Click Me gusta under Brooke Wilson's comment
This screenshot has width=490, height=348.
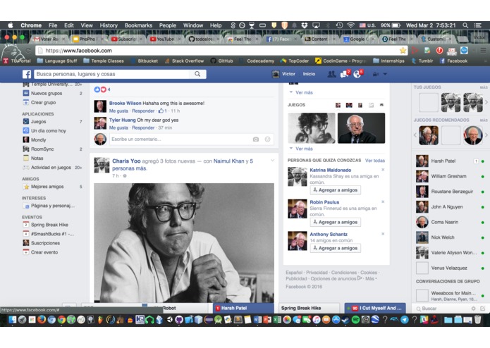[x=118, y=111]
